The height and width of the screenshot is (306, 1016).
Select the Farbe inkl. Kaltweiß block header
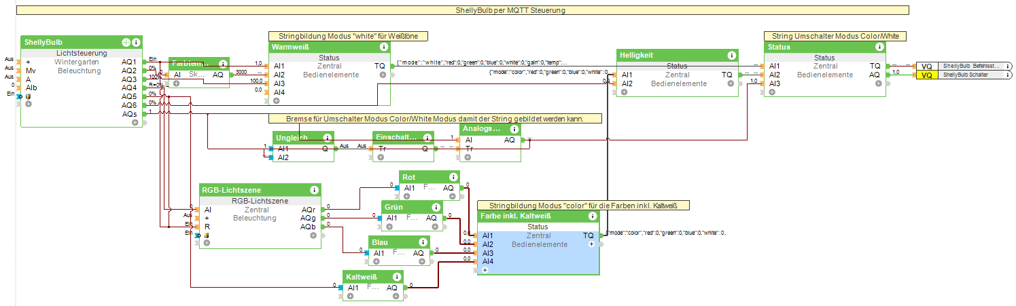538,216
